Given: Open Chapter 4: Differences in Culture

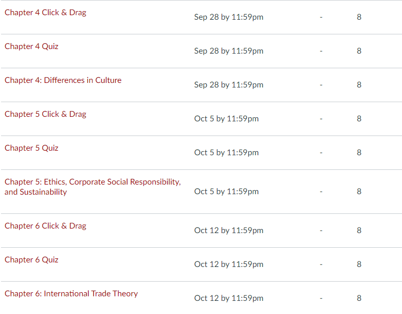Looking at the screenshot, I should (x=63, y=80).
